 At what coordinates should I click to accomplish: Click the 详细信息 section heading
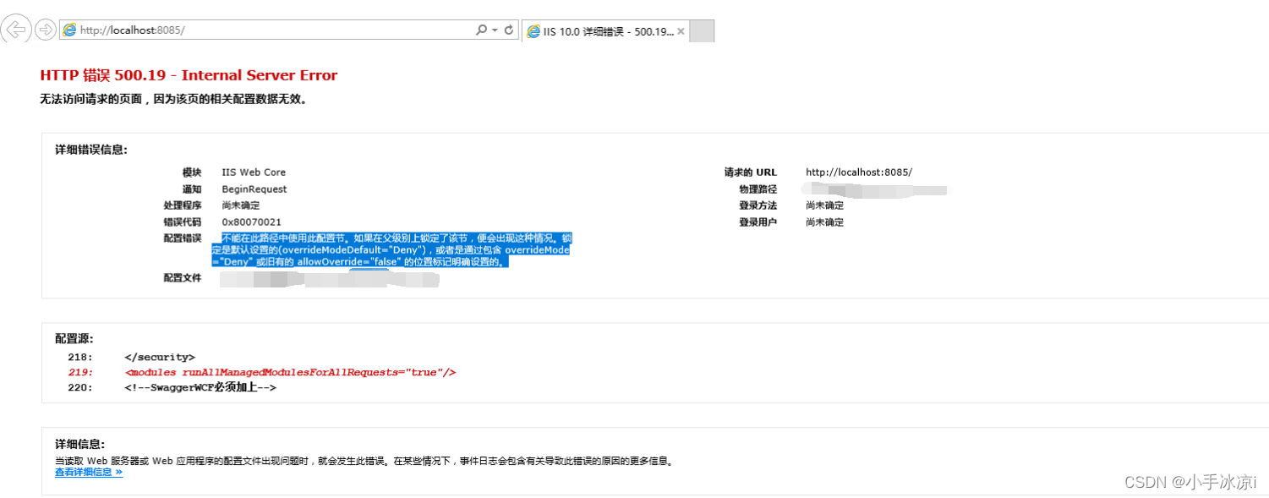tap(80, 445)
